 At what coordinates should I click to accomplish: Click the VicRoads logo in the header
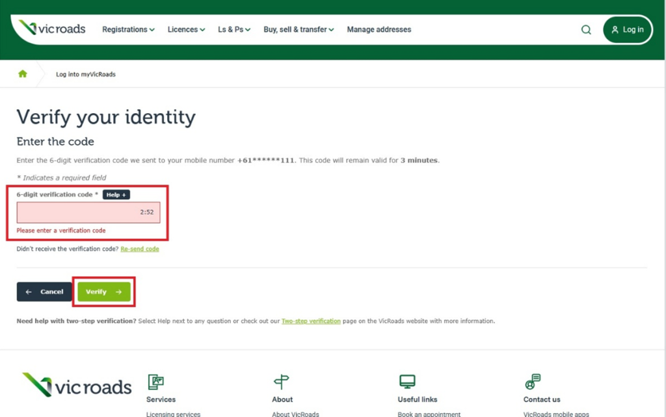51,28
